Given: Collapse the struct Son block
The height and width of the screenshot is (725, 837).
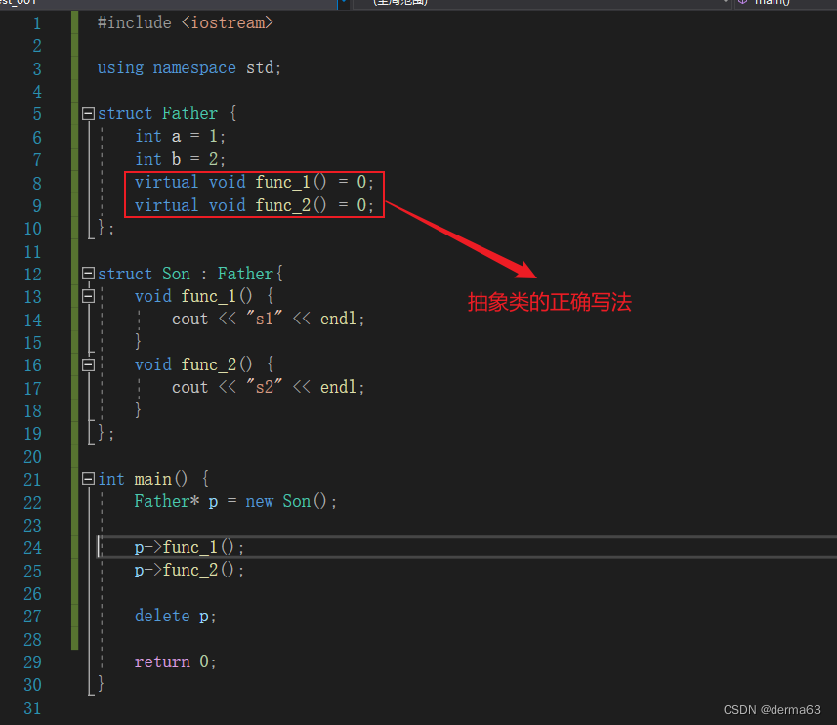Looking at the screenshot, I should point(88,274).
